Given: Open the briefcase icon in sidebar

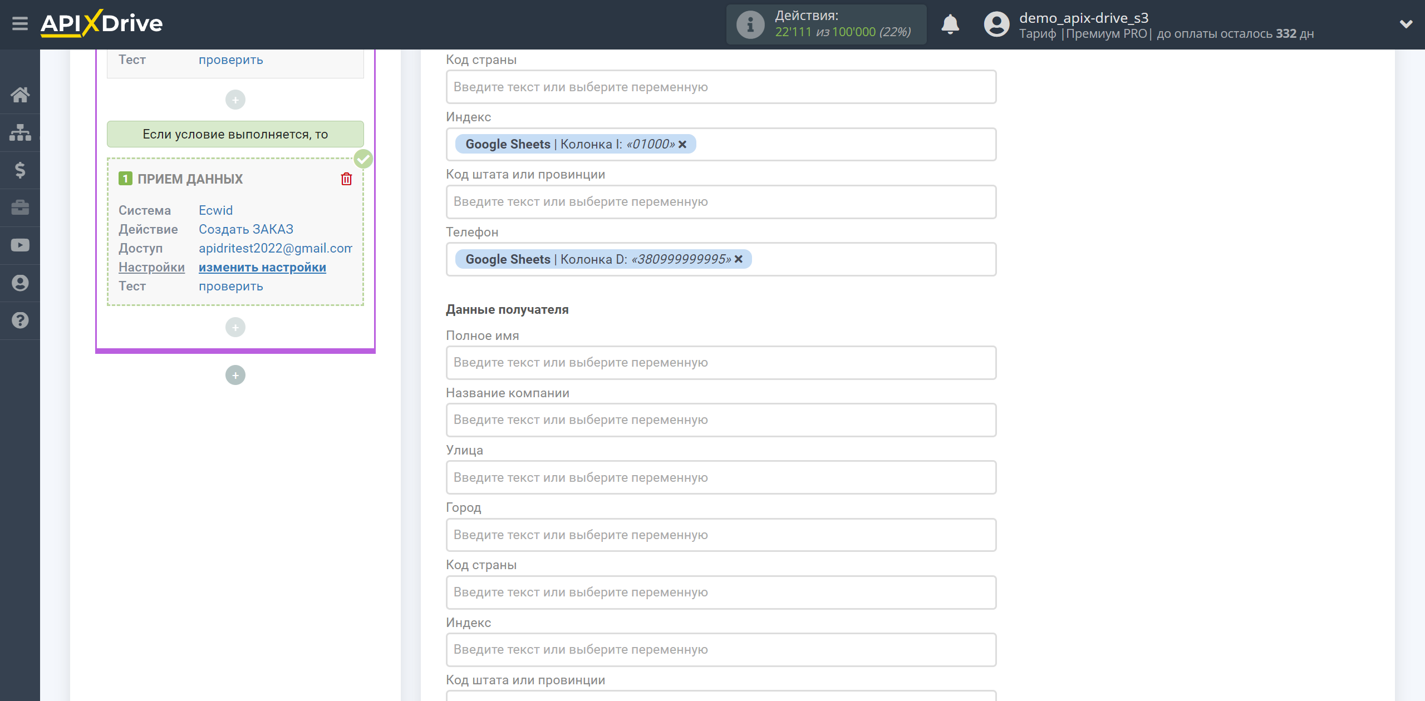Looking at the screenshot, I should (20, 208).
